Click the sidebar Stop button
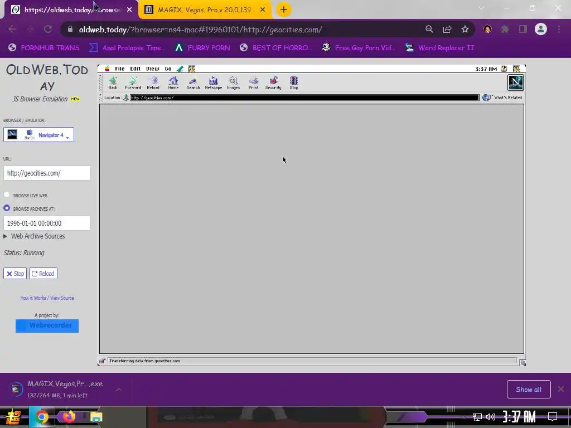This screenshot has width=571, height=428. pos(15,274)
